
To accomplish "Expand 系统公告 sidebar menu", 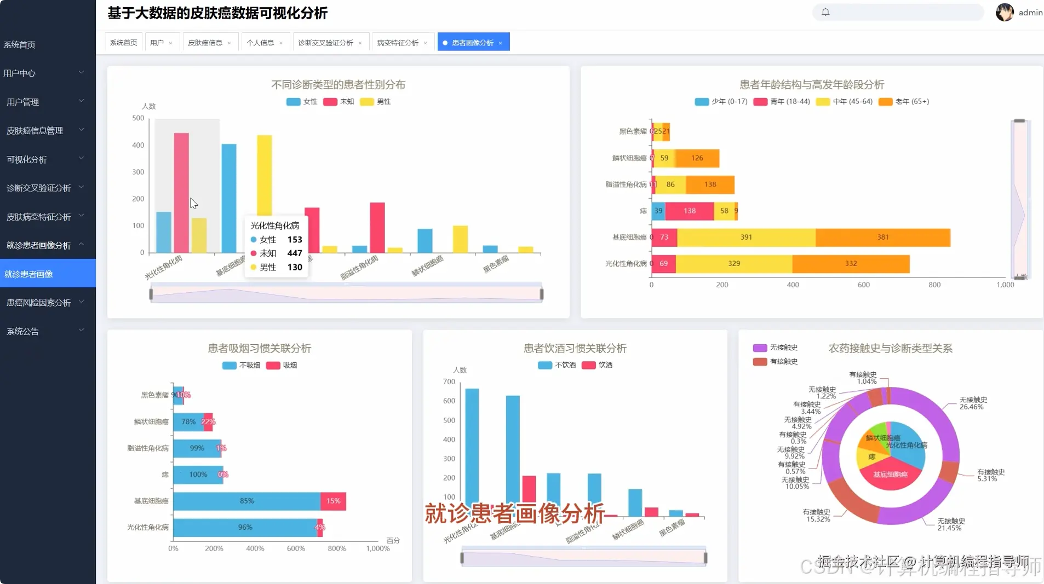I will [48, 331].
